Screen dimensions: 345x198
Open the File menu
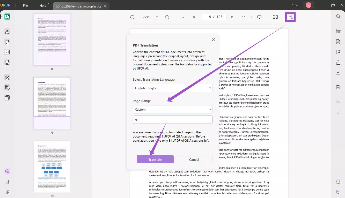point(25,5)
